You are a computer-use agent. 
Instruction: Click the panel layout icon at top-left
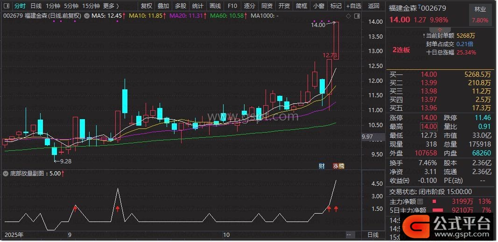pos(6,6)
